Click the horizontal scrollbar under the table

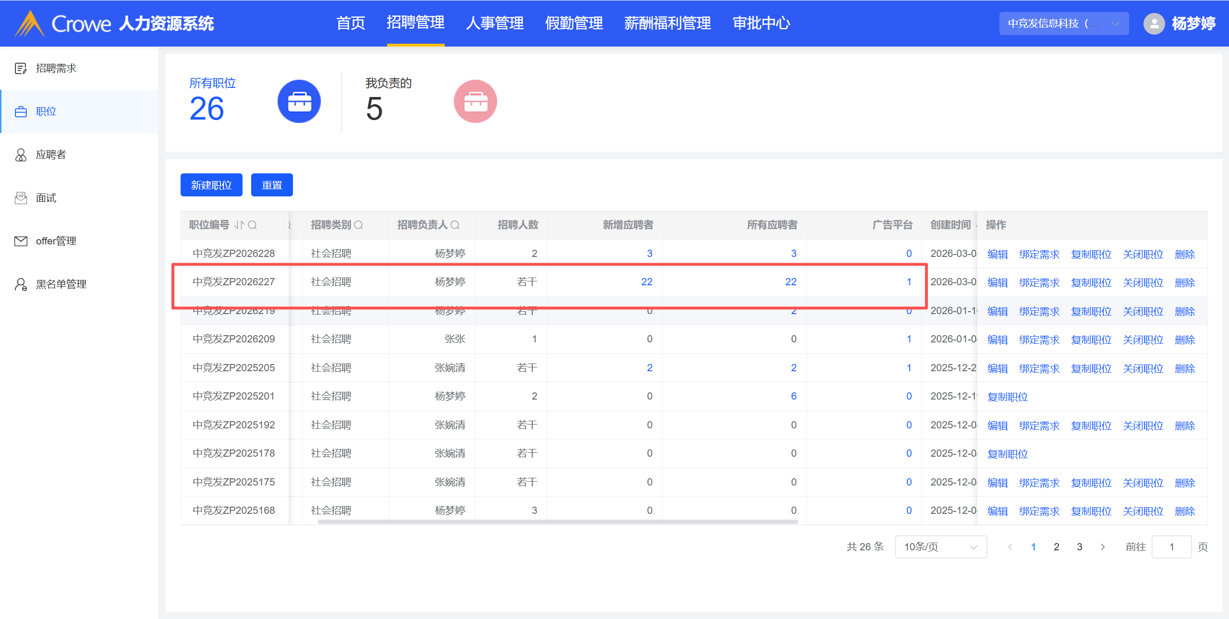tap(557, 522)
